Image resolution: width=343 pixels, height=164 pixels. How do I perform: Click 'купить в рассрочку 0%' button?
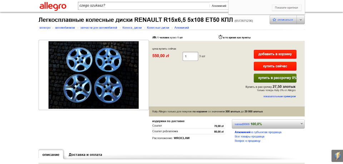275,78
